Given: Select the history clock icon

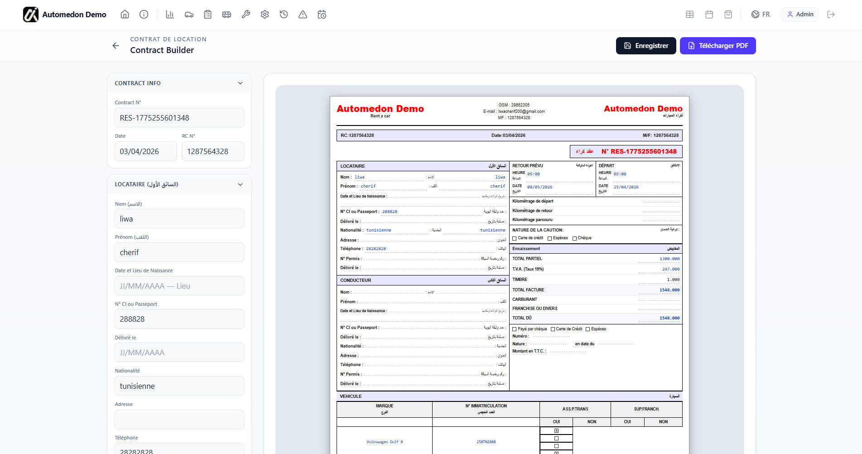Looking at the screenshot, I should pyautogui.click(x=284, y=14).
